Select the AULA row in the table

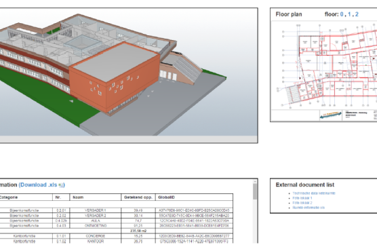coord(116,221)
